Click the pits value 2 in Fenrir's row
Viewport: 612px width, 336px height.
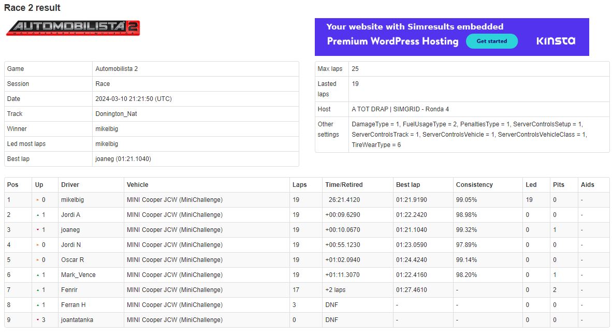pos(555,290)
